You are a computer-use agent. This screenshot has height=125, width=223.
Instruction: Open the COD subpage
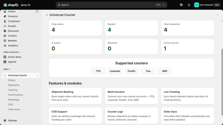11,105
